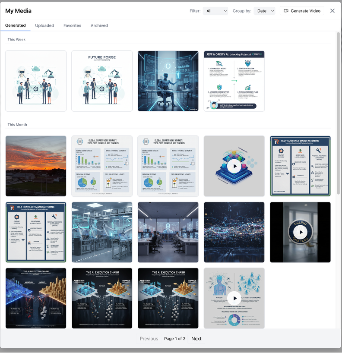Viewport: 342px width, 353px height.
Task: Switch to the Generated tab
Action: [x=15, y=25]
